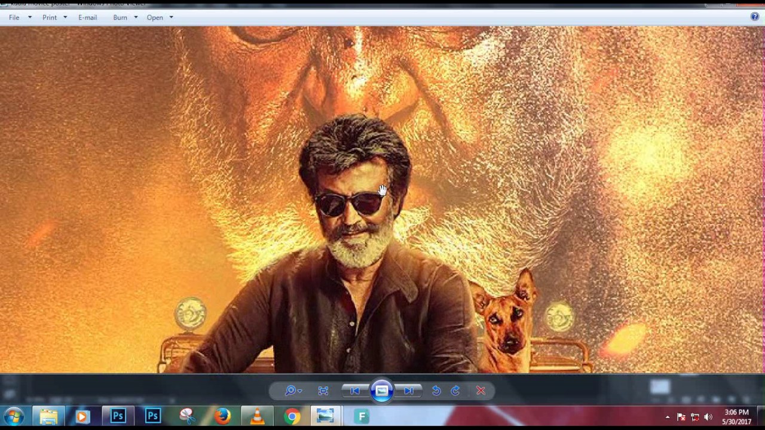The height and width of the screenshot is (430, 765).
Task: Open Windows Explorer from the taskbar
Action: (48, 416)
